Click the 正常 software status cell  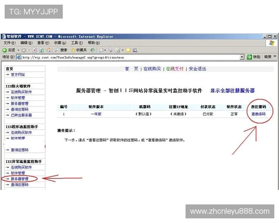(x=234, y=114)
